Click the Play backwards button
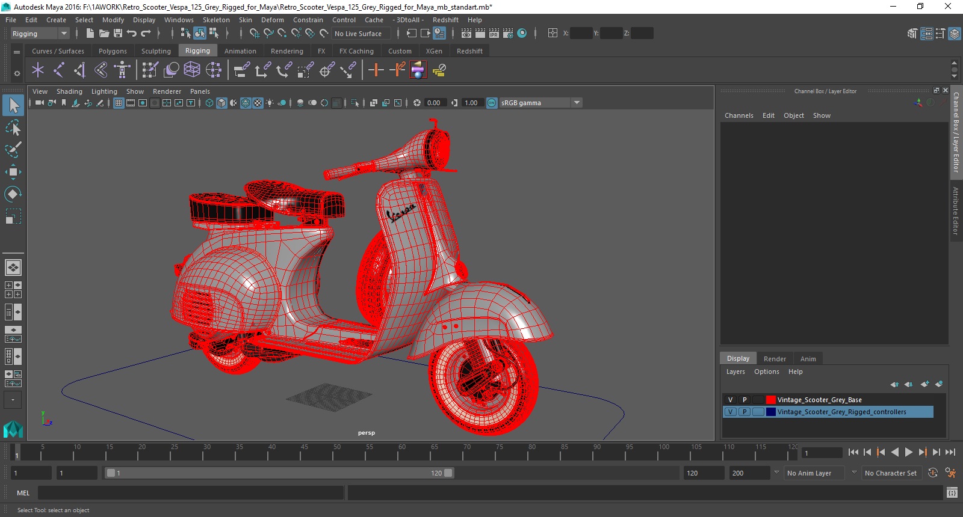 point(894,452)
